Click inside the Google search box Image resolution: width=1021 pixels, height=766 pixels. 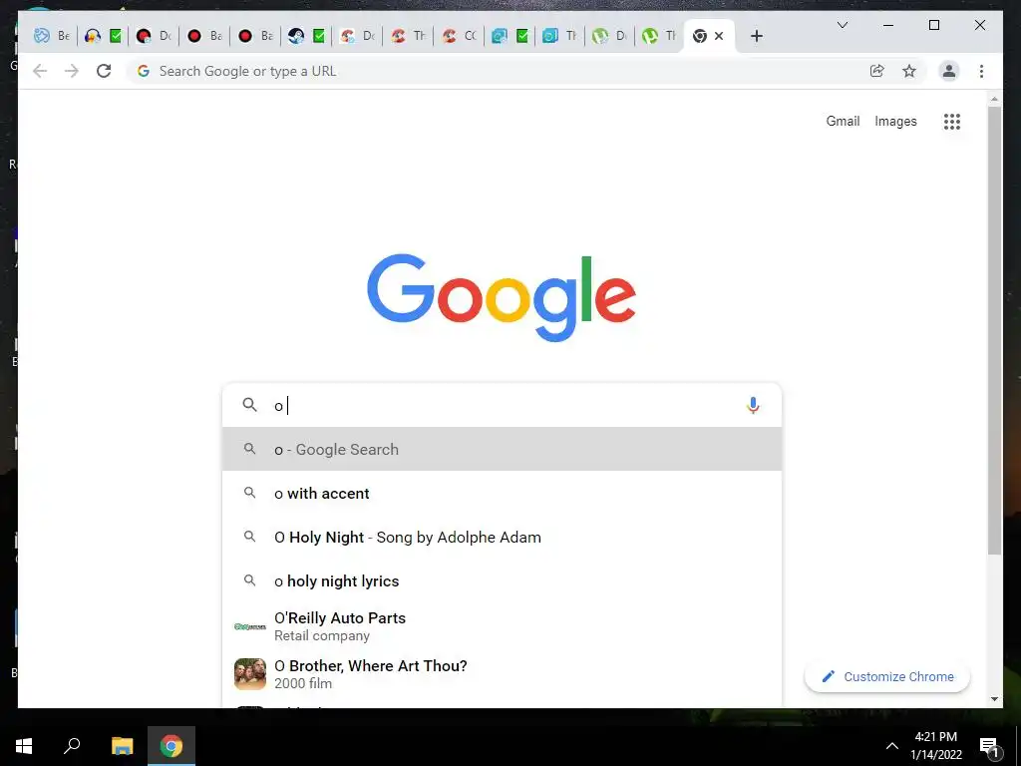click(x=502, y=405)
